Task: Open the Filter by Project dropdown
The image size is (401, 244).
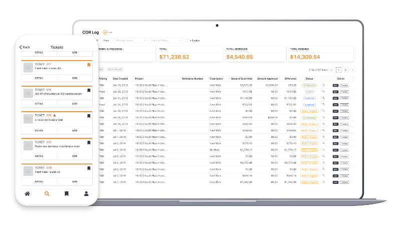Action: pyautogui.click(x=131, y=41)
